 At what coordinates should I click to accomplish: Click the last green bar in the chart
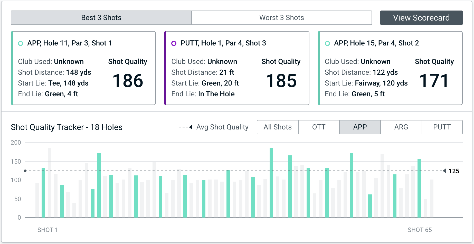pyautogui.click(x=419, y=188)
